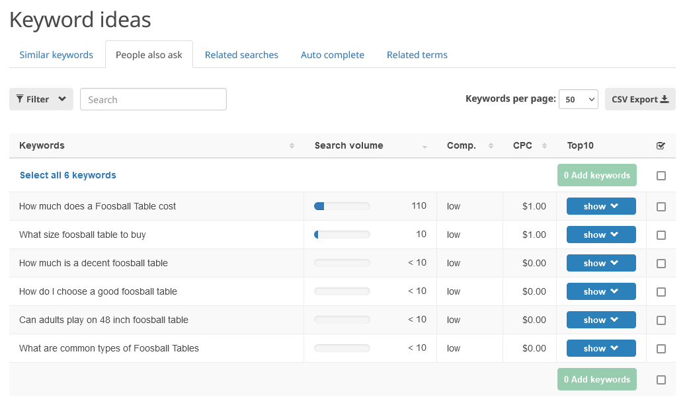Click the CSV Export button
This screenshot has height=403, width=689.
[x=640, y=99]
